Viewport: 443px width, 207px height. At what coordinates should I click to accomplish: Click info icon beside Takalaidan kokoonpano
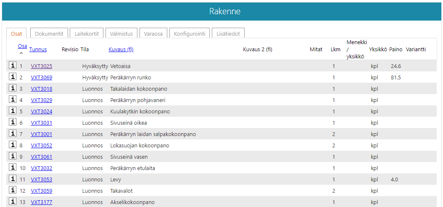[x=13, y=88]
